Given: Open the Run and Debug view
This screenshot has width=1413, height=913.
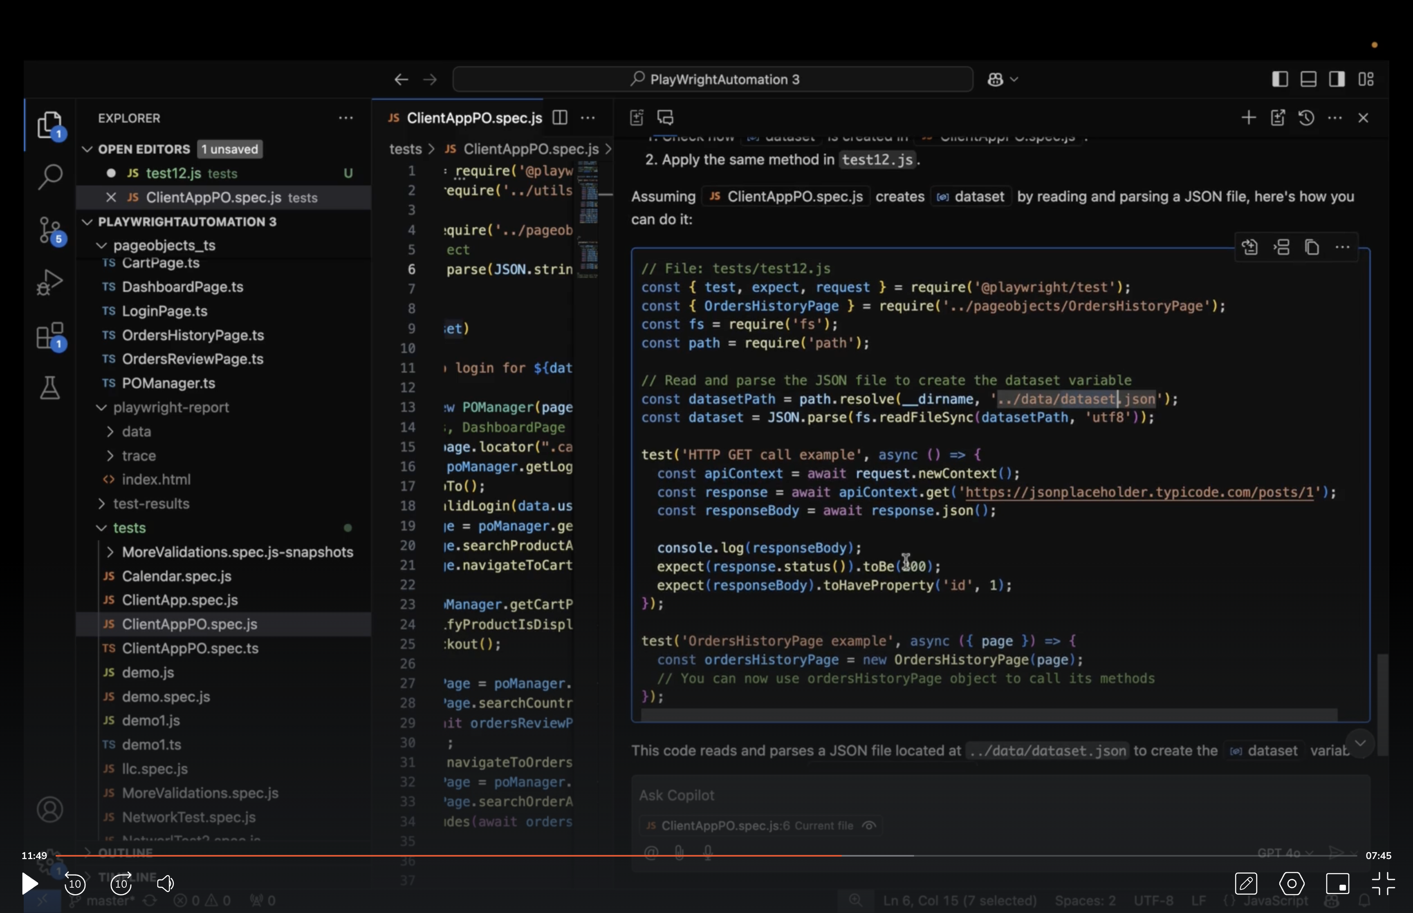Looking at the screenshot, I should [x=50, y=282].
